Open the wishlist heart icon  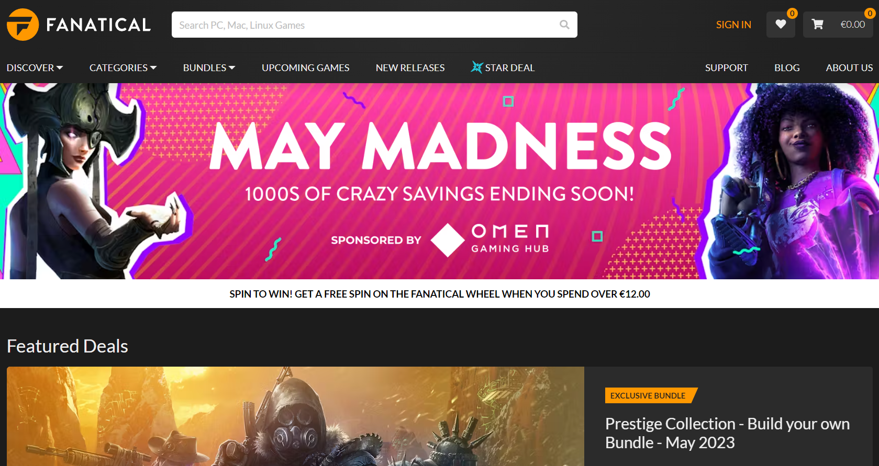click(781, 24)
